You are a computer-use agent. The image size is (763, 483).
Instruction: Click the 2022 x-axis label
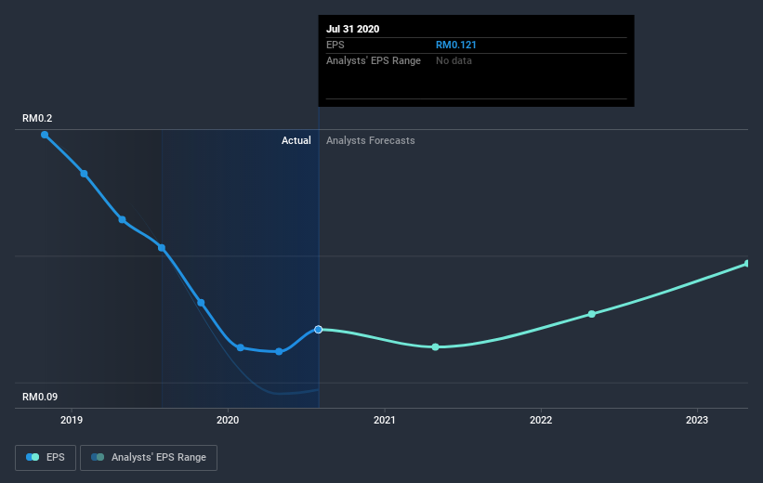pyautogui.click(x=541, y=420)
